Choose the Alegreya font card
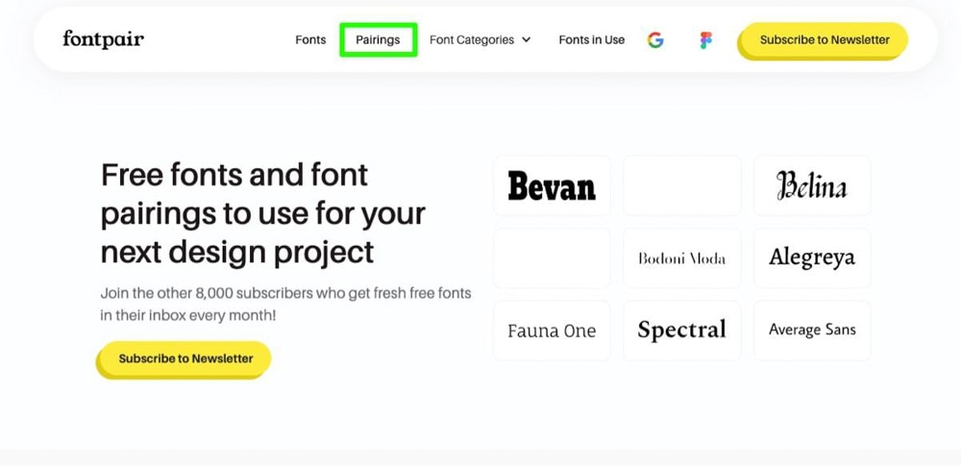Viewport: 961px width, 466px height. [812, 258]
